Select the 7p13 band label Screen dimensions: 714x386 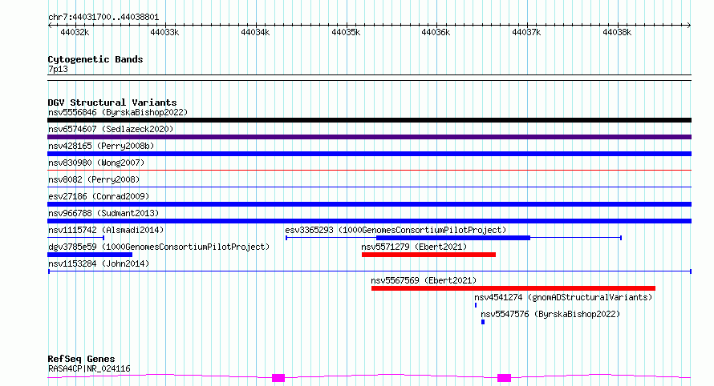tap(58, 69)
